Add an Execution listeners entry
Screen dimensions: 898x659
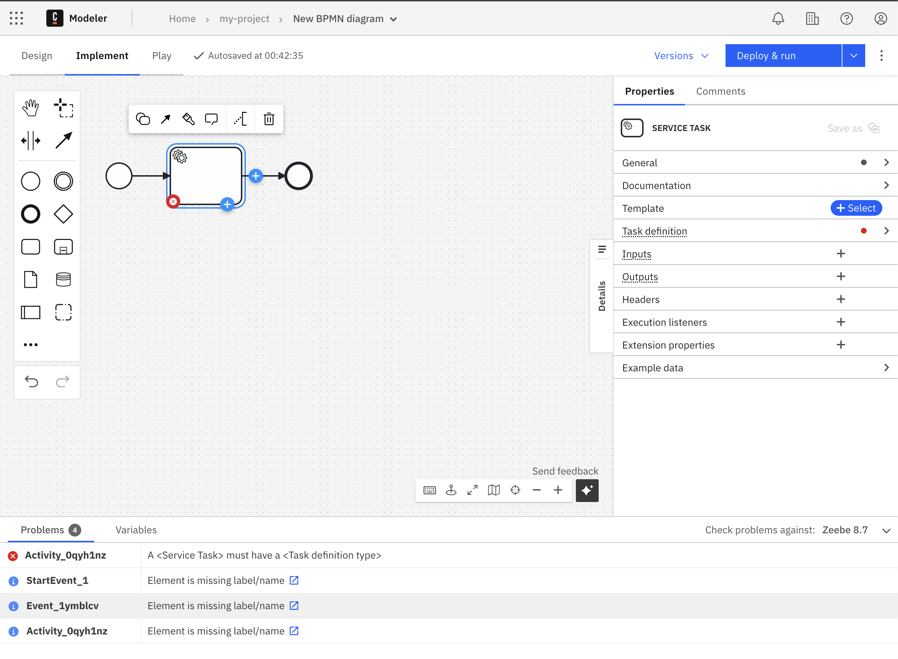[x=841, y=322]
